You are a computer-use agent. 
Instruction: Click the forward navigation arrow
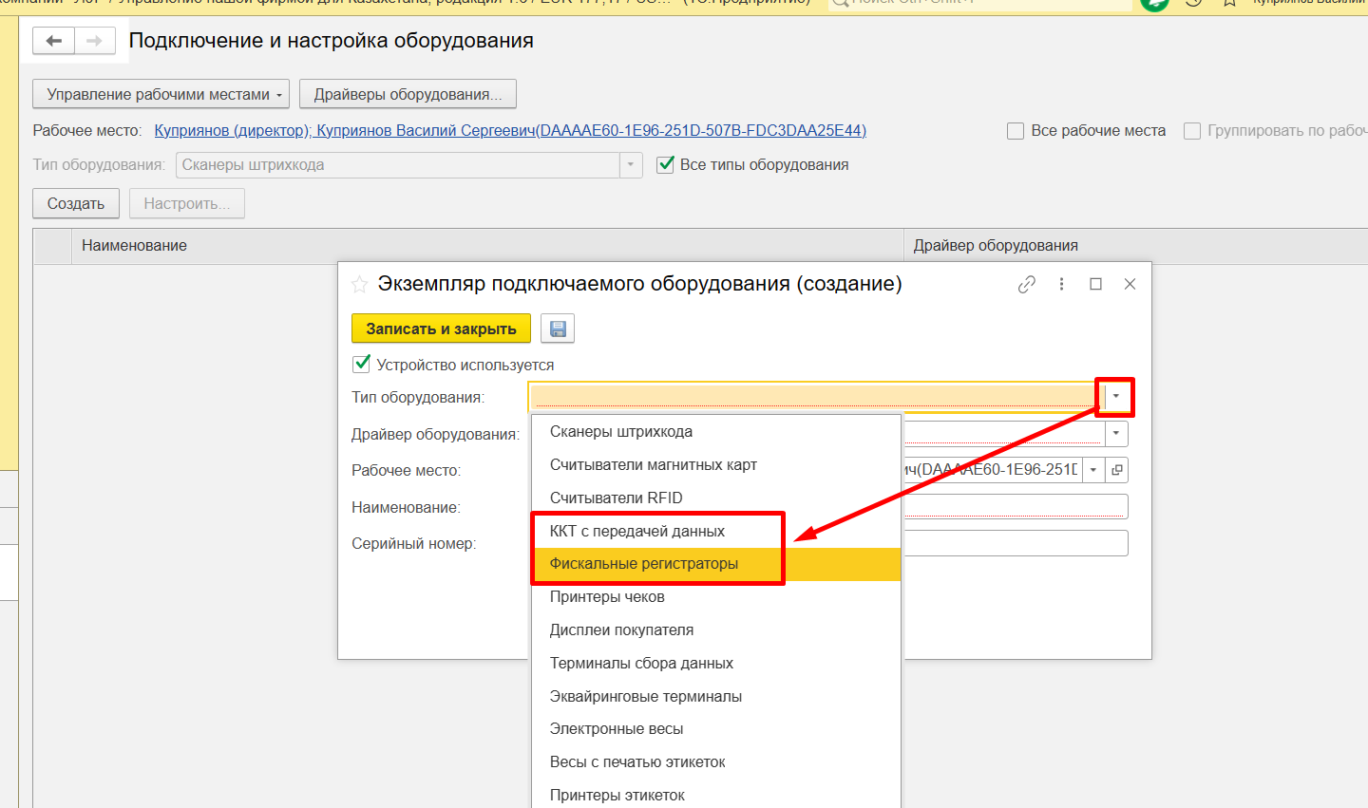(94, 41)
